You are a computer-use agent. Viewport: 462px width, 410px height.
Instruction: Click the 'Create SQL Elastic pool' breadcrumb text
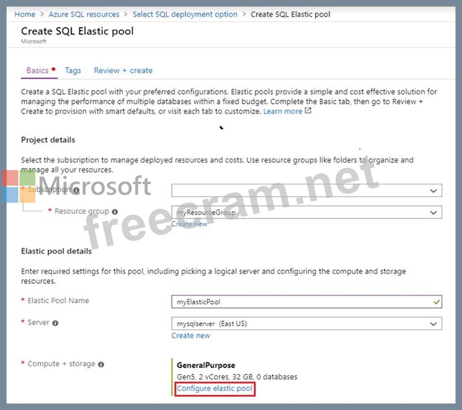[x=290, y=14]
